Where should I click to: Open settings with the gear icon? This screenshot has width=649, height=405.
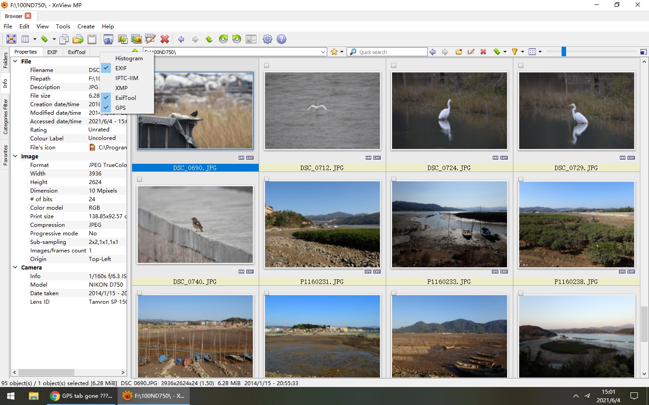point(267,39)
